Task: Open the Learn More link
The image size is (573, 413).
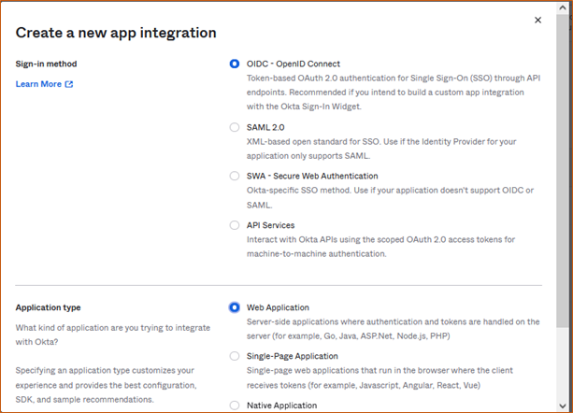Action: (44, 84)
